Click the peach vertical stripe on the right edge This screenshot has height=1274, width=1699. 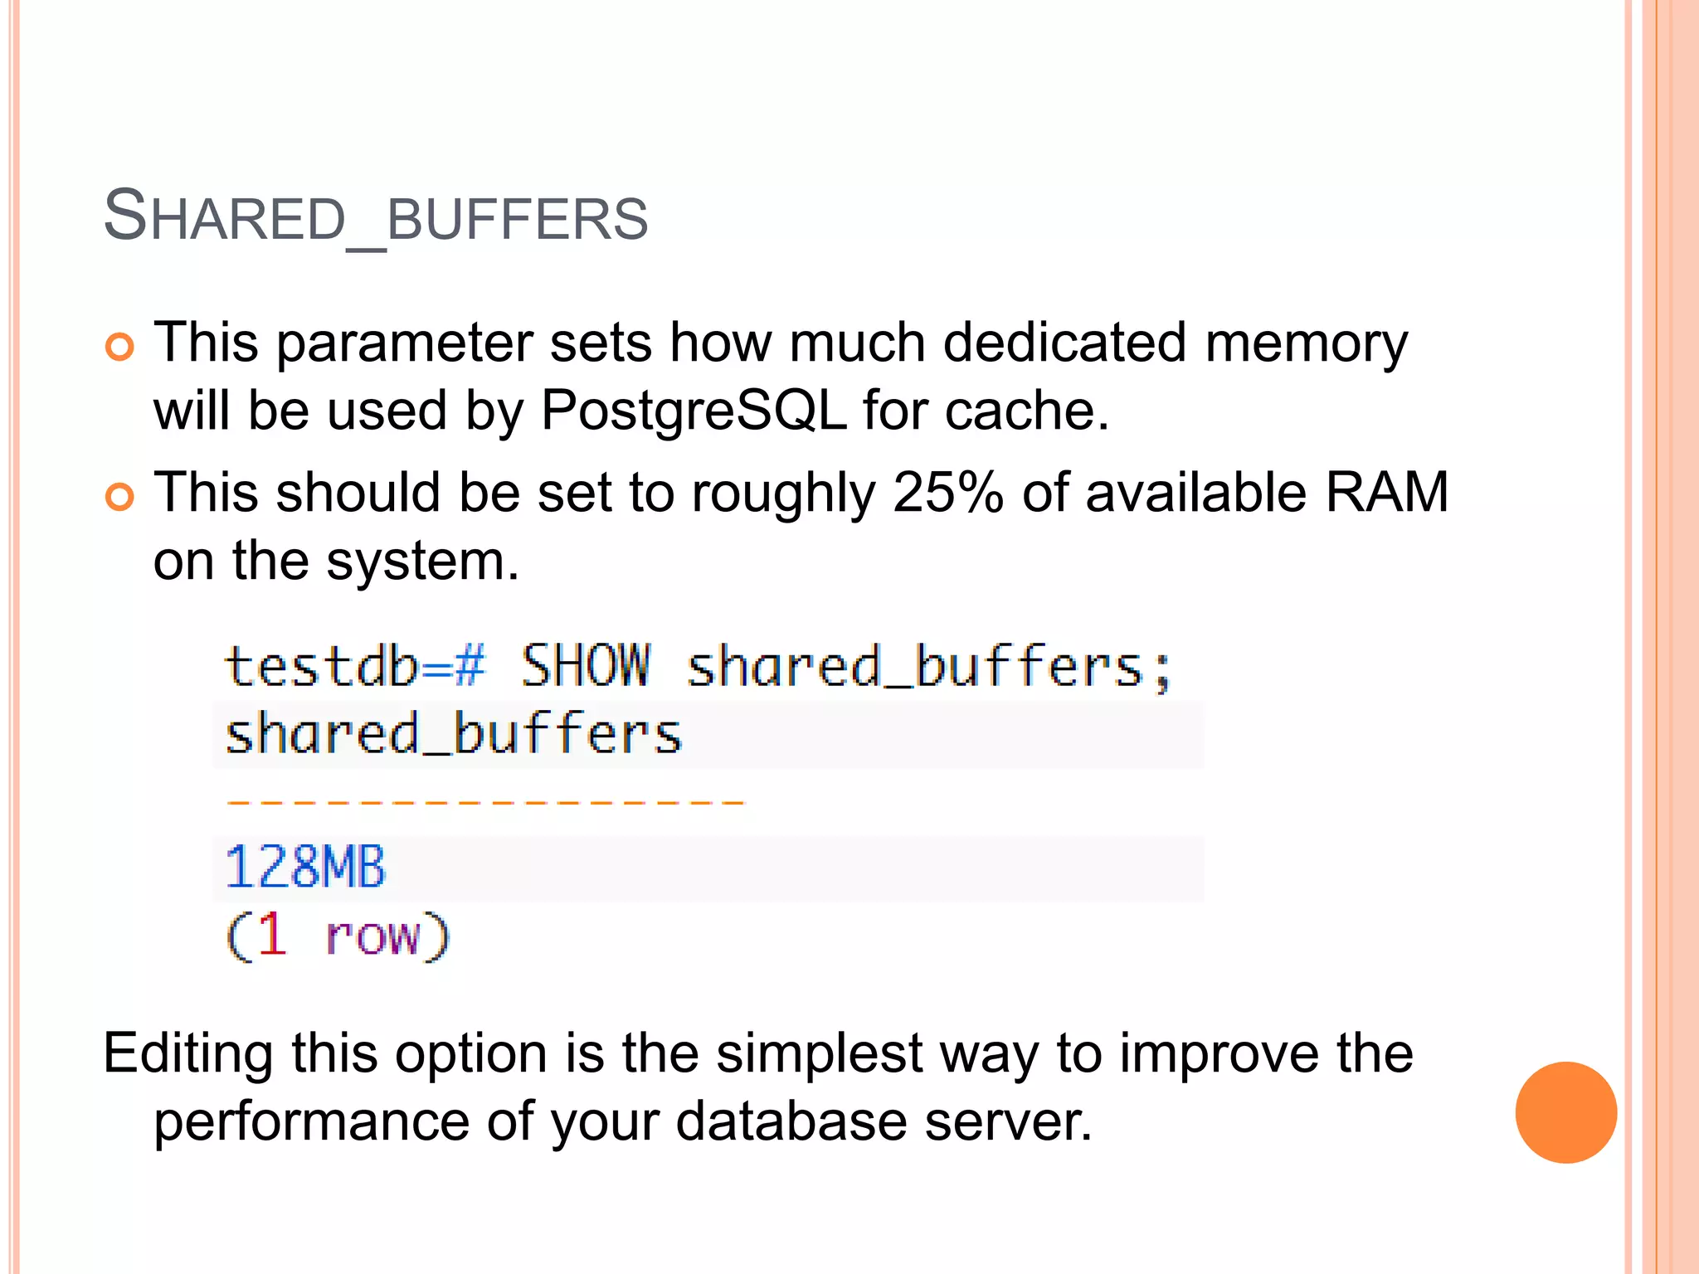[1676, 637]
